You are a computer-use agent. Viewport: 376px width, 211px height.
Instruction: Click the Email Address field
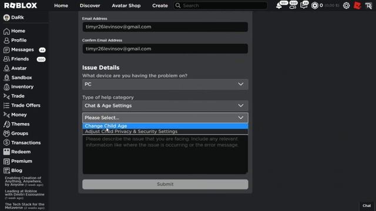[165, 27]
